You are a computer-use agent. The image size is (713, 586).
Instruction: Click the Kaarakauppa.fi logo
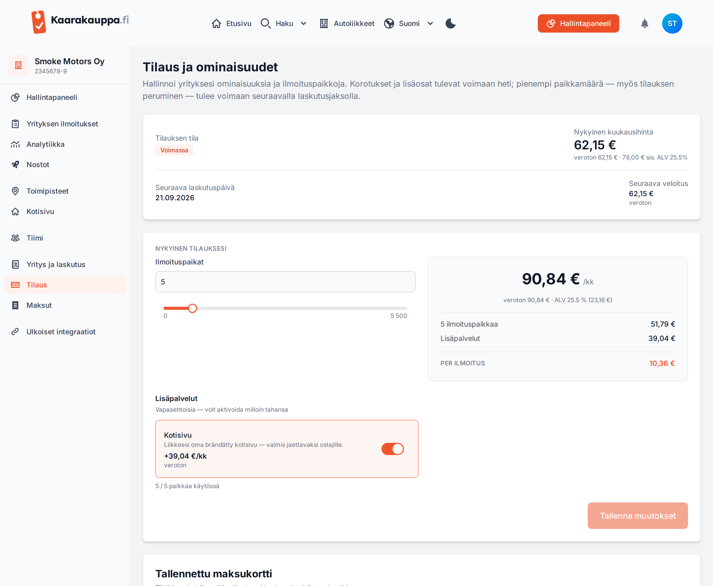tap(80, 22)
